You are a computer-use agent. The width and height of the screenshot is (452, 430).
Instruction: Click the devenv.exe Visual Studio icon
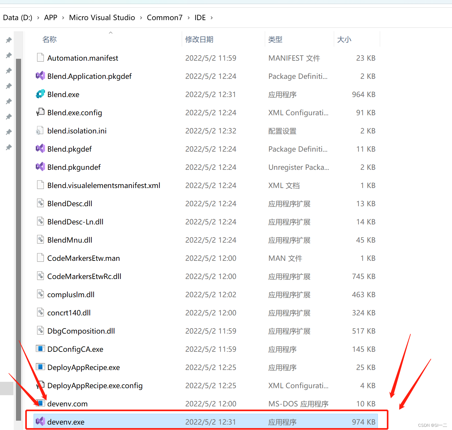pos(40,421)
